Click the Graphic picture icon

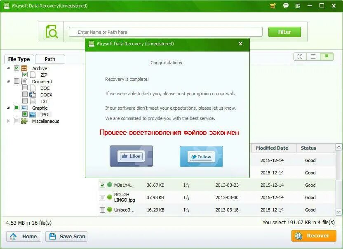tap(24, 108)
